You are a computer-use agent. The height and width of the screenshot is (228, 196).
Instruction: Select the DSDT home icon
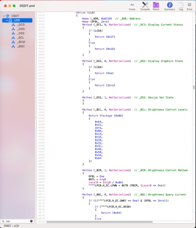pyautogui.click(x=8, y=16)
